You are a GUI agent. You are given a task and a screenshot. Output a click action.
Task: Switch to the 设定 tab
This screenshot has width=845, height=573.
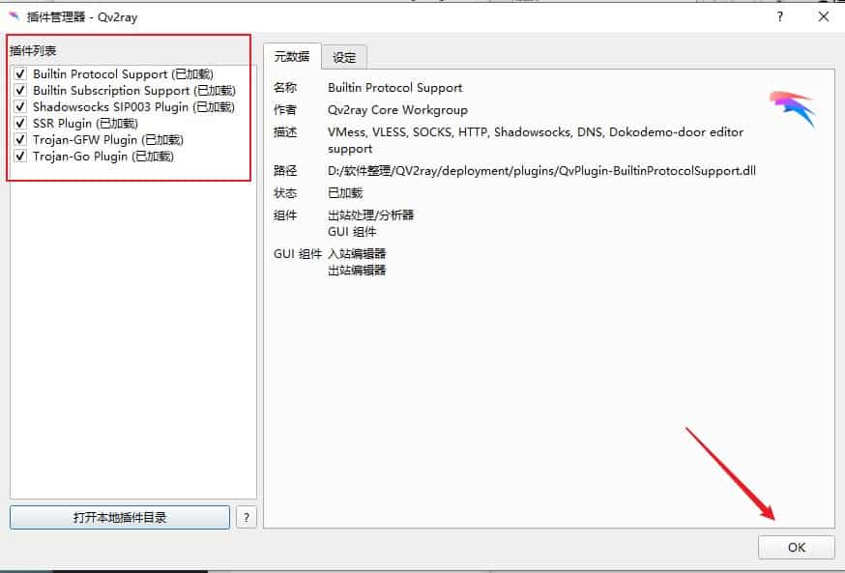coord(343,56)
